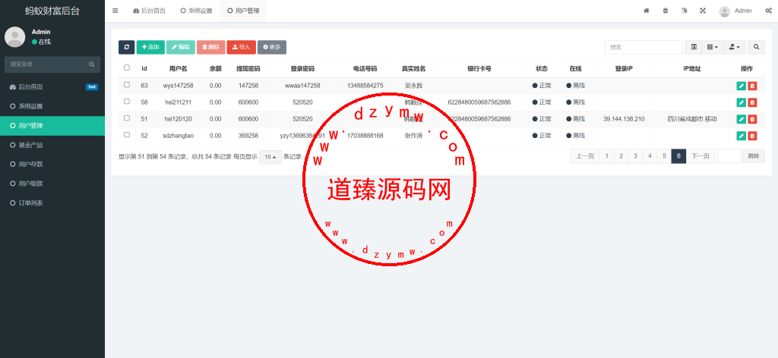The width and height of the screenshot is (778, 358).
Task: Edit the row for user hsl211211
Action: point(742,102)
